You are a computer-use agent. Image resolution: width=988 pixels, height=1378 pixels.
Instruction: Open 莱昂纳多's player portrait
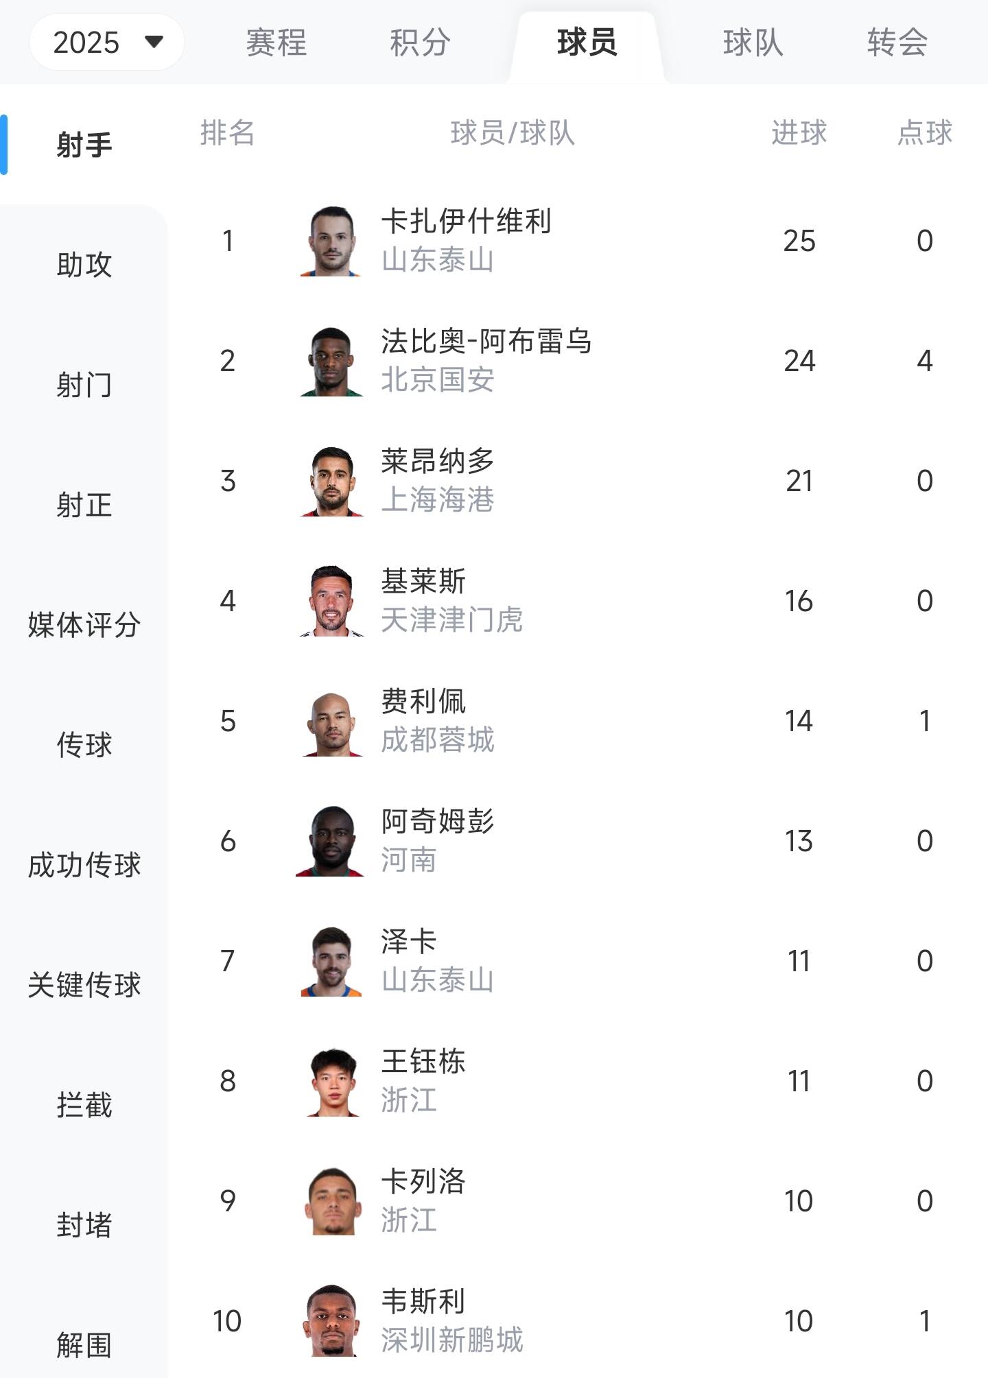click(x=331, y=482)
